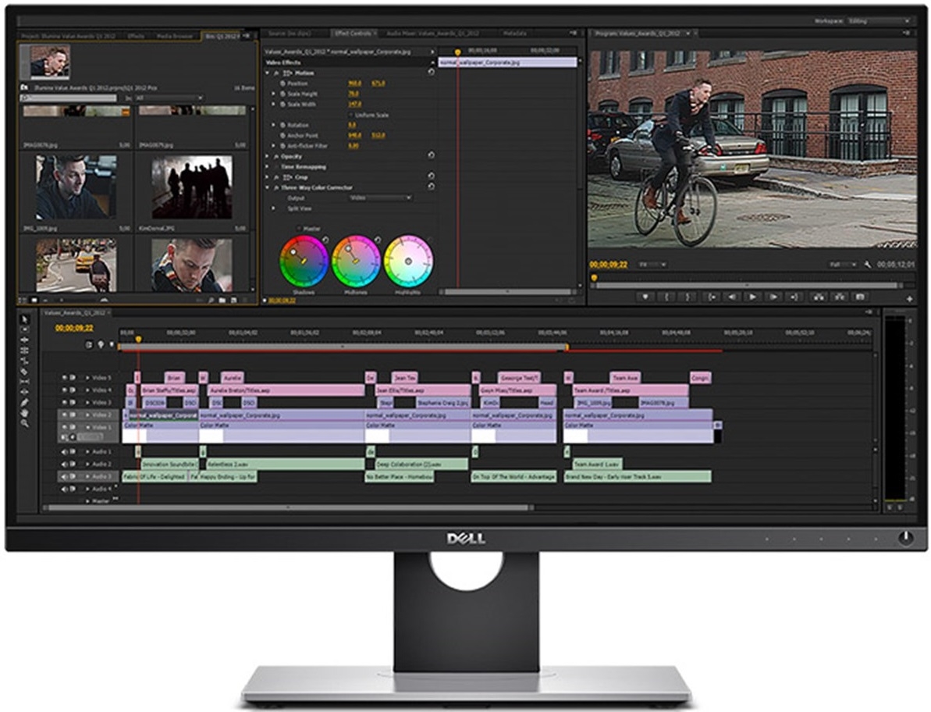Mute Audio 4 track speaker
Screen dimensions: 931x712
[x=65, y=489]
